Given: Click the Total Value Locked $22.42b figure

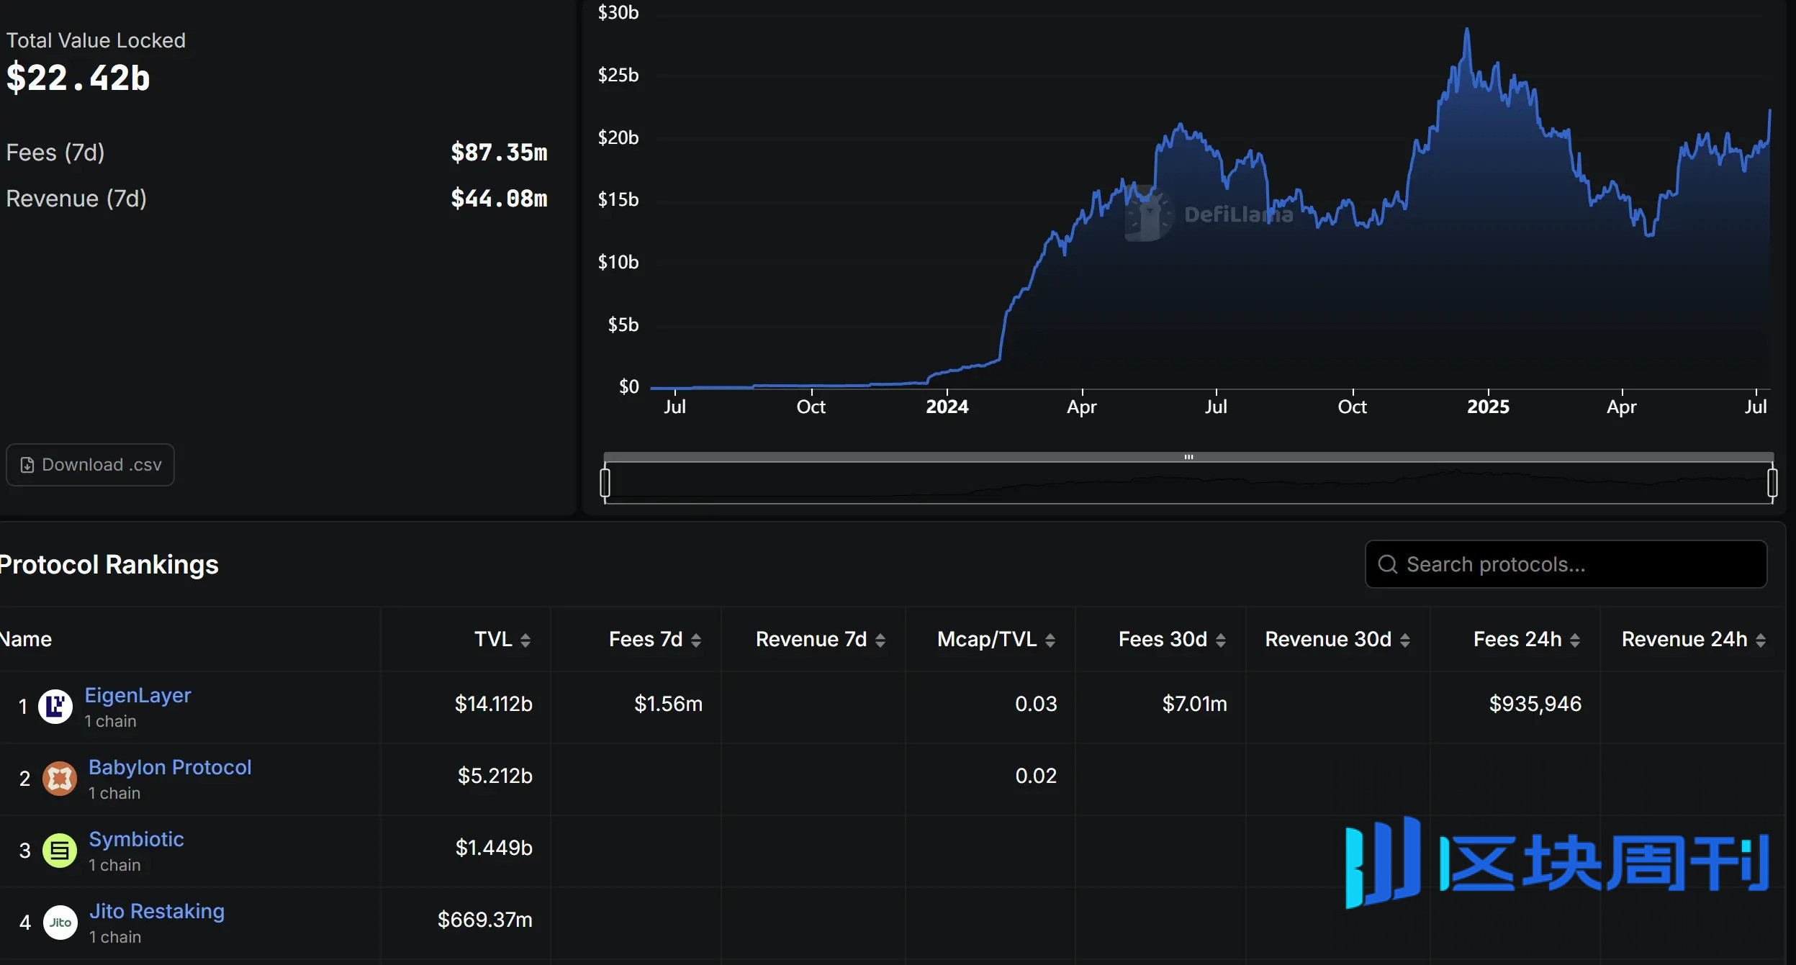Looking at the screenshot, I should (x=78, y=78).
